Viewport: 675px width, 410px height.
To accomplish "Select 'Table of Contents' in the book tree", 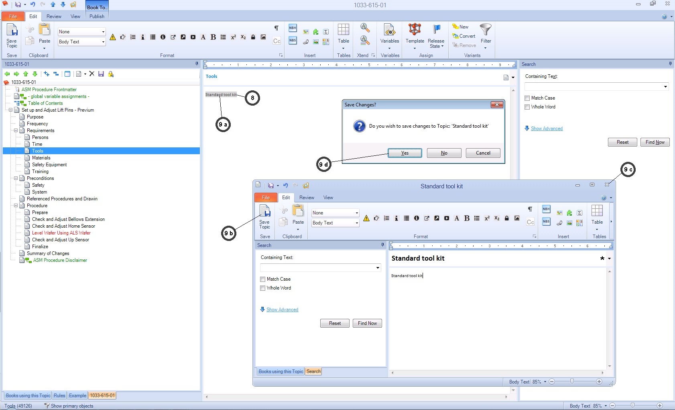I will (x=45, y=103).
